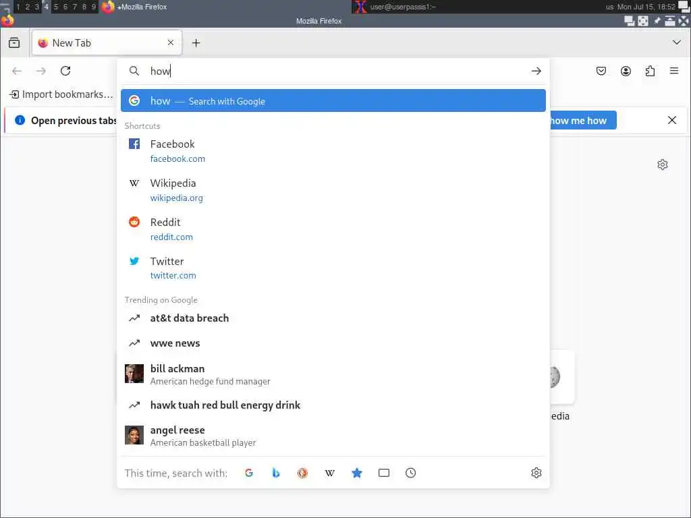Click the twitter.com link text

tap(173, 275)
